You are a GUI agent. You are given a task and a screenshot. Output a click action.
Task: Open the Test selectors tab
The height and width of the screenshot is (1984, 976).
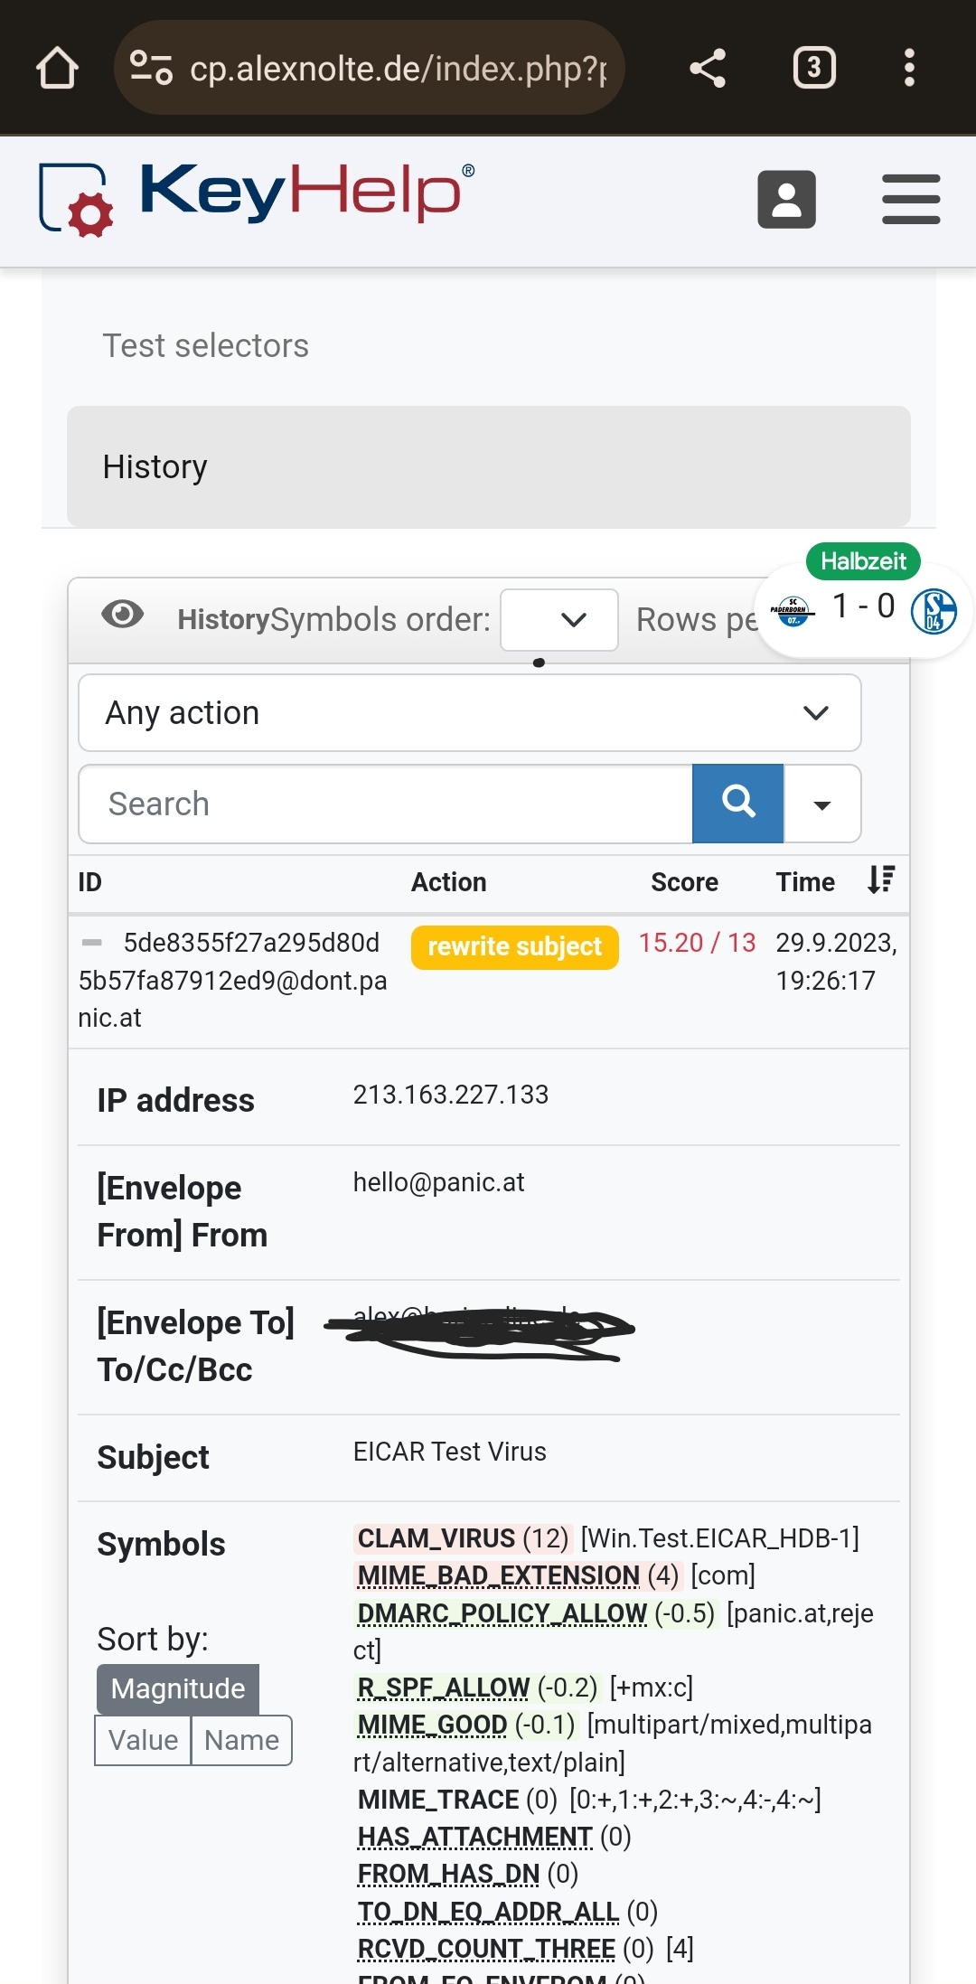(206, 345)
